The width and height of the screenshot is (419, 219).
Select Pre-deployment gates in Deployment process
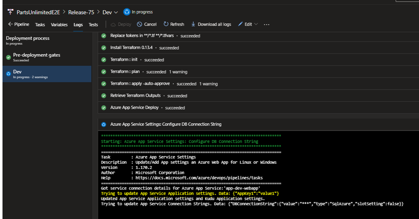[x=47, y=57]
